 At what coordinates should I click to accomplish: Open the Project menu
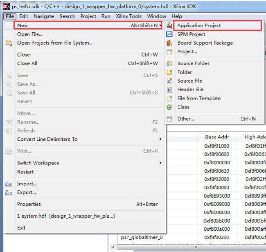click(88, 16)
